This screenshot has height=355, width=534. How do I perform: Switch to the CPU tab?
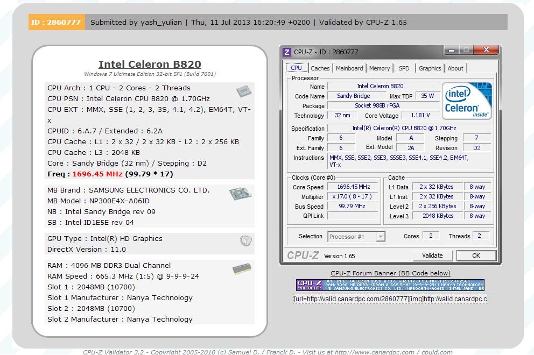click(x=296, y=68)
